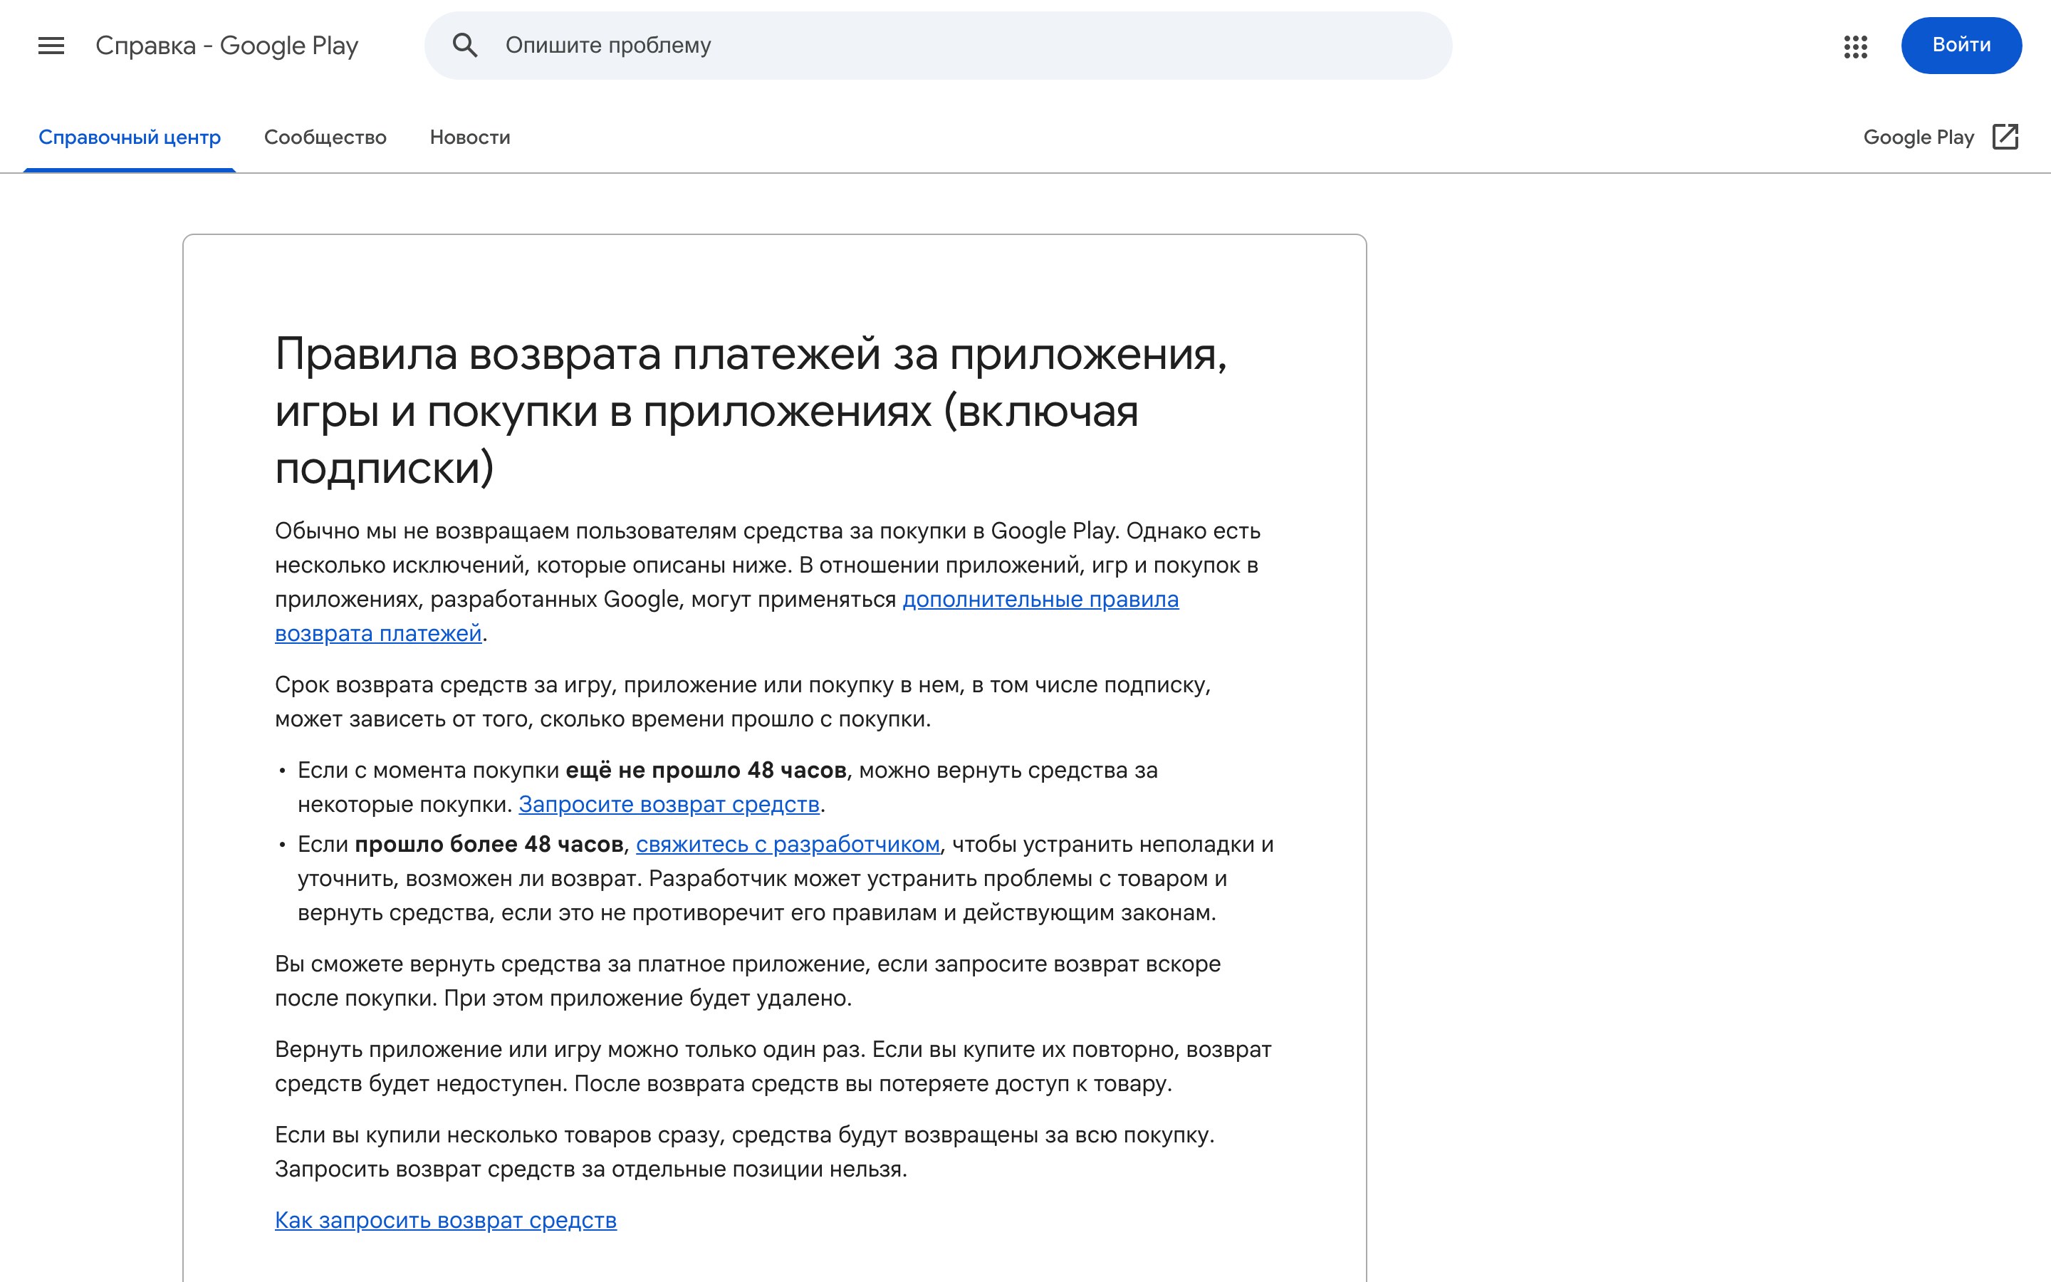
Task: Follow the 'Запросите возврат средств' link
Action: pos(669,805)
